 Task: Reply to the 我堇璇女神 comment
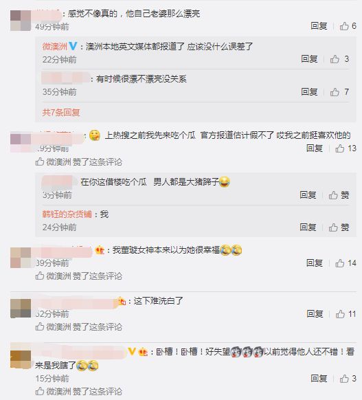click(x=315, y=263)
